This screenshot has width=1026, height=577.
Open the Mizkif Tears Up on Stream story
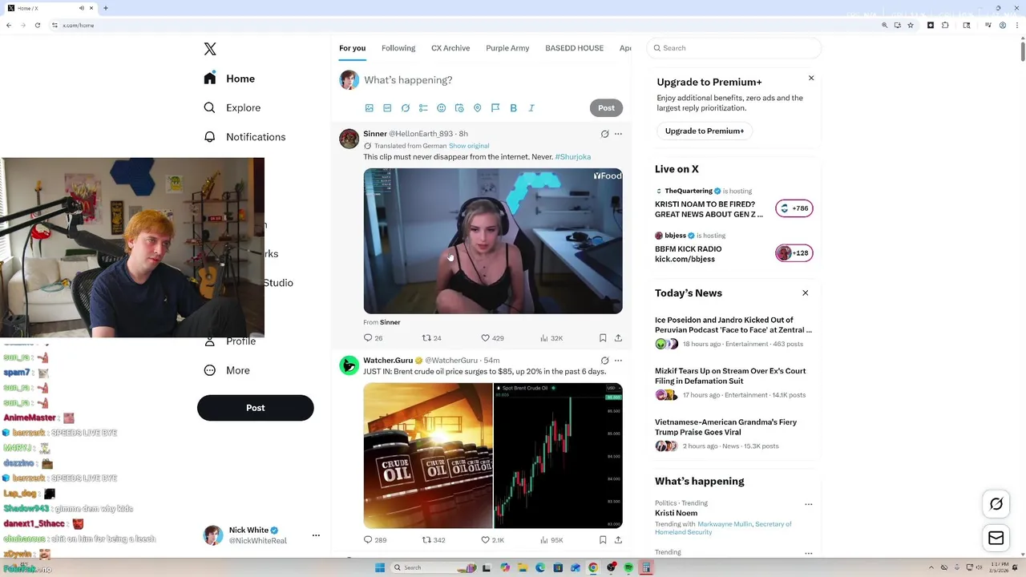(730, 376)
